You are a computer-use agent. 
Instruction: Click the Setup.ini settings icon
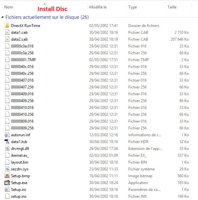pyautogui.click(x=7, y=190)
